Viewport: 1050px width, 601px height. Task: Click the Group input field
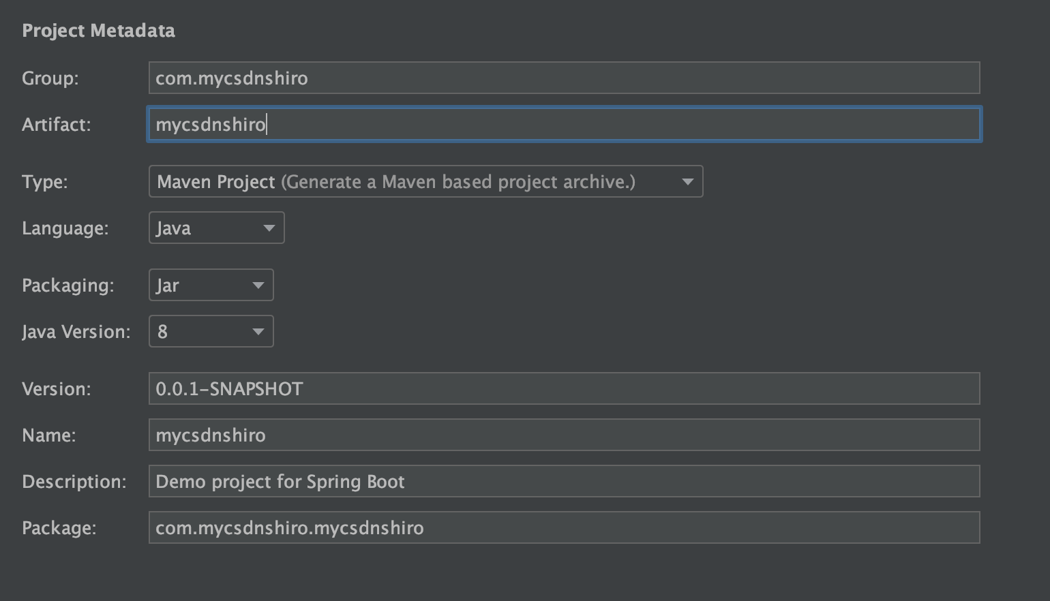pos(564,78)
